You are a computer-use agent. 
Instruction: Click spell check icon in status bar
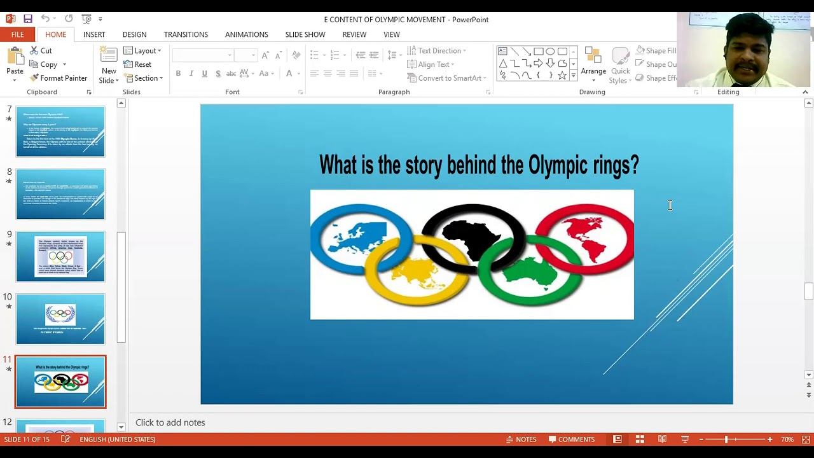(x=65, y=440)
